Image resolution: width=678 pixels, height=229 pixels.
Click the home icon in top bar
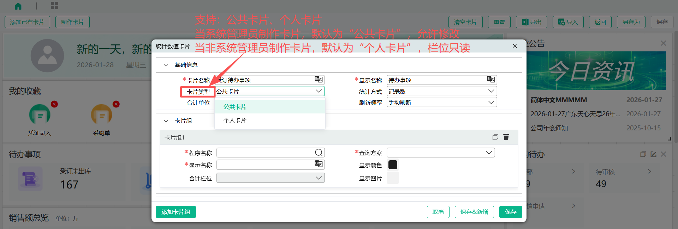click(18, 6)
